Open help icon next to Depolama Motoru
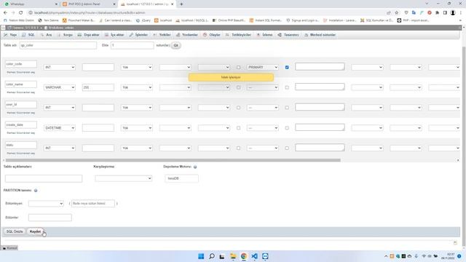The image size is (466, 262). pos(195,167)
